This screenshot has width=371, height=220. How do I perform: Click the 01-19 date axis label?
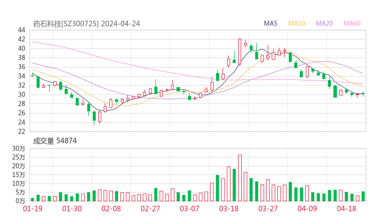(x=33, y=208)
